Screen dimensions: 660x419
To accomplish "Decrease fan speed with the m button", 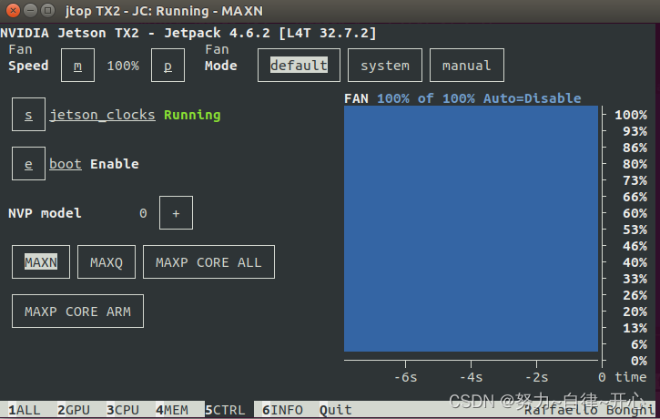I will click(x=77, y=66).
